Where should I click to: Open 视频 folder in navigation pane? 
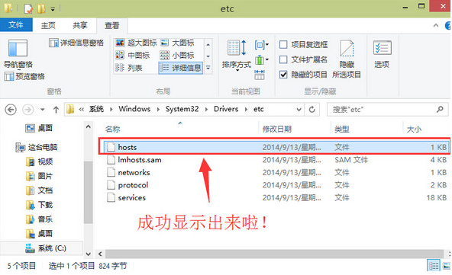pyautogui.click(x=39, y=161)
